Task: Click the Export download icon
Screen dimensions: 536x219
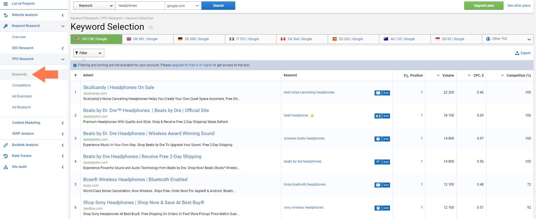Action: click(x=517, y=53)
